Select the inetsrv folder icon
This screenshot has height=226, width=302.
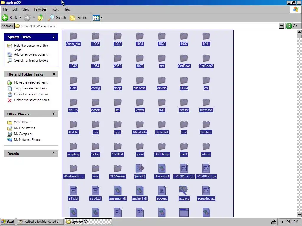[x=184, y=102]
